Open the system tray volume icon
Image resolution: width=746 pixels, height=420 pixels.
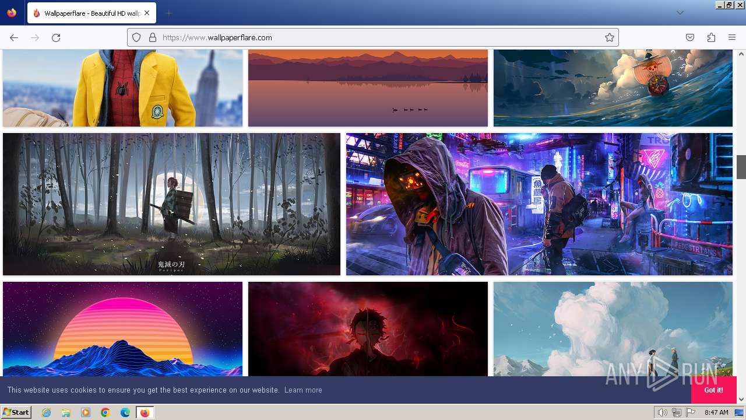(x=663, y=412)
